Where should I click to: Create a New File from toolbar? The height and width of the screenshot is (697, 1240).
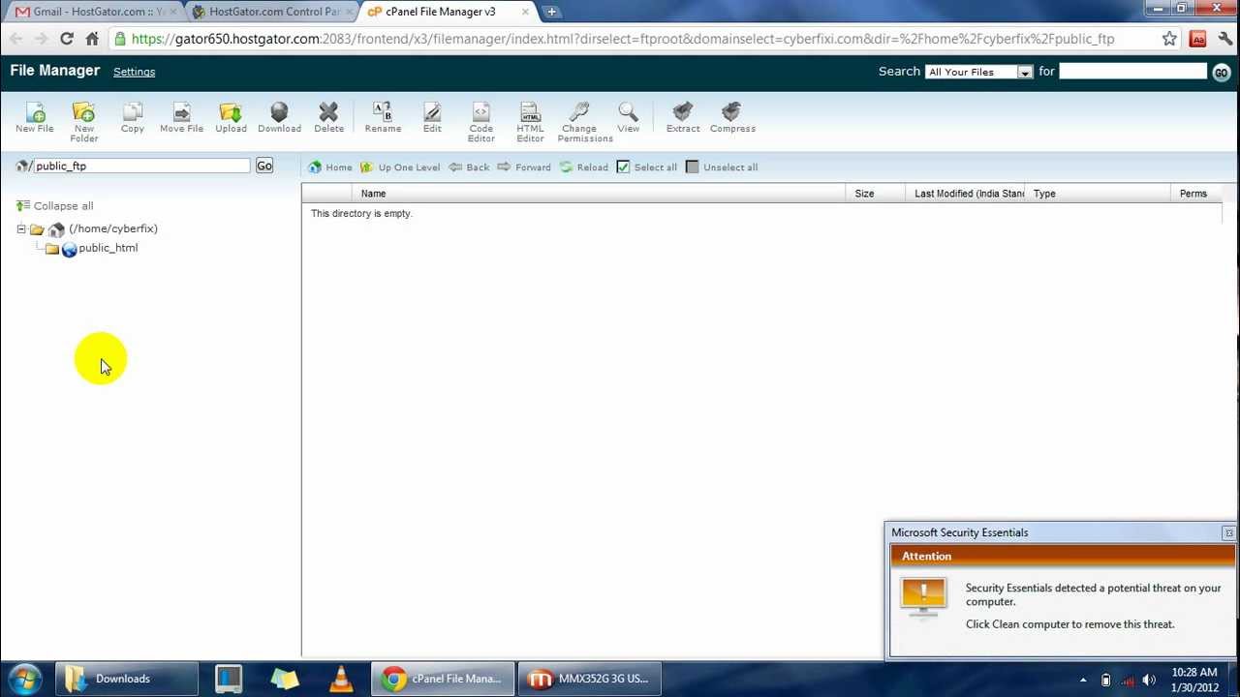pos(35,118)
